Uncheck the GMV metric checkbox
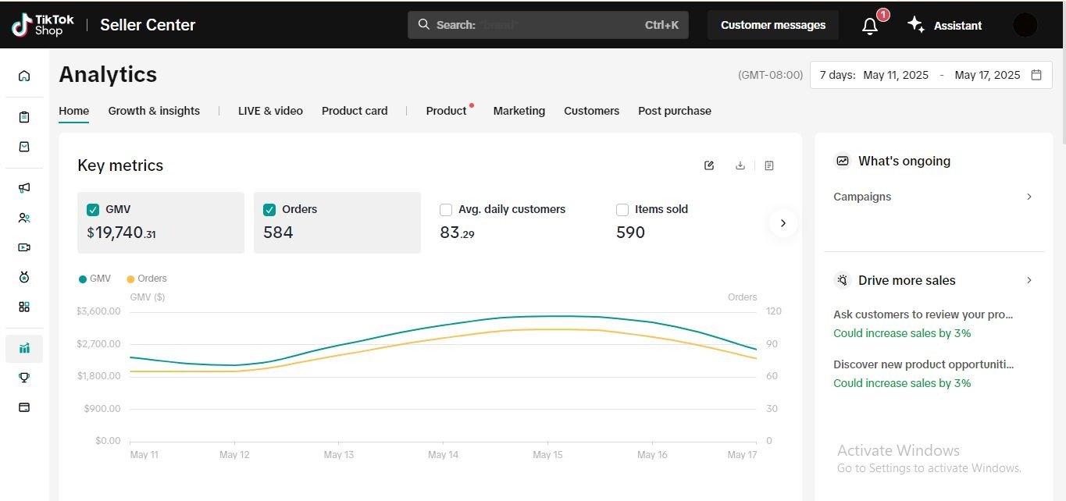1066x501 pixels. [93, 209]
